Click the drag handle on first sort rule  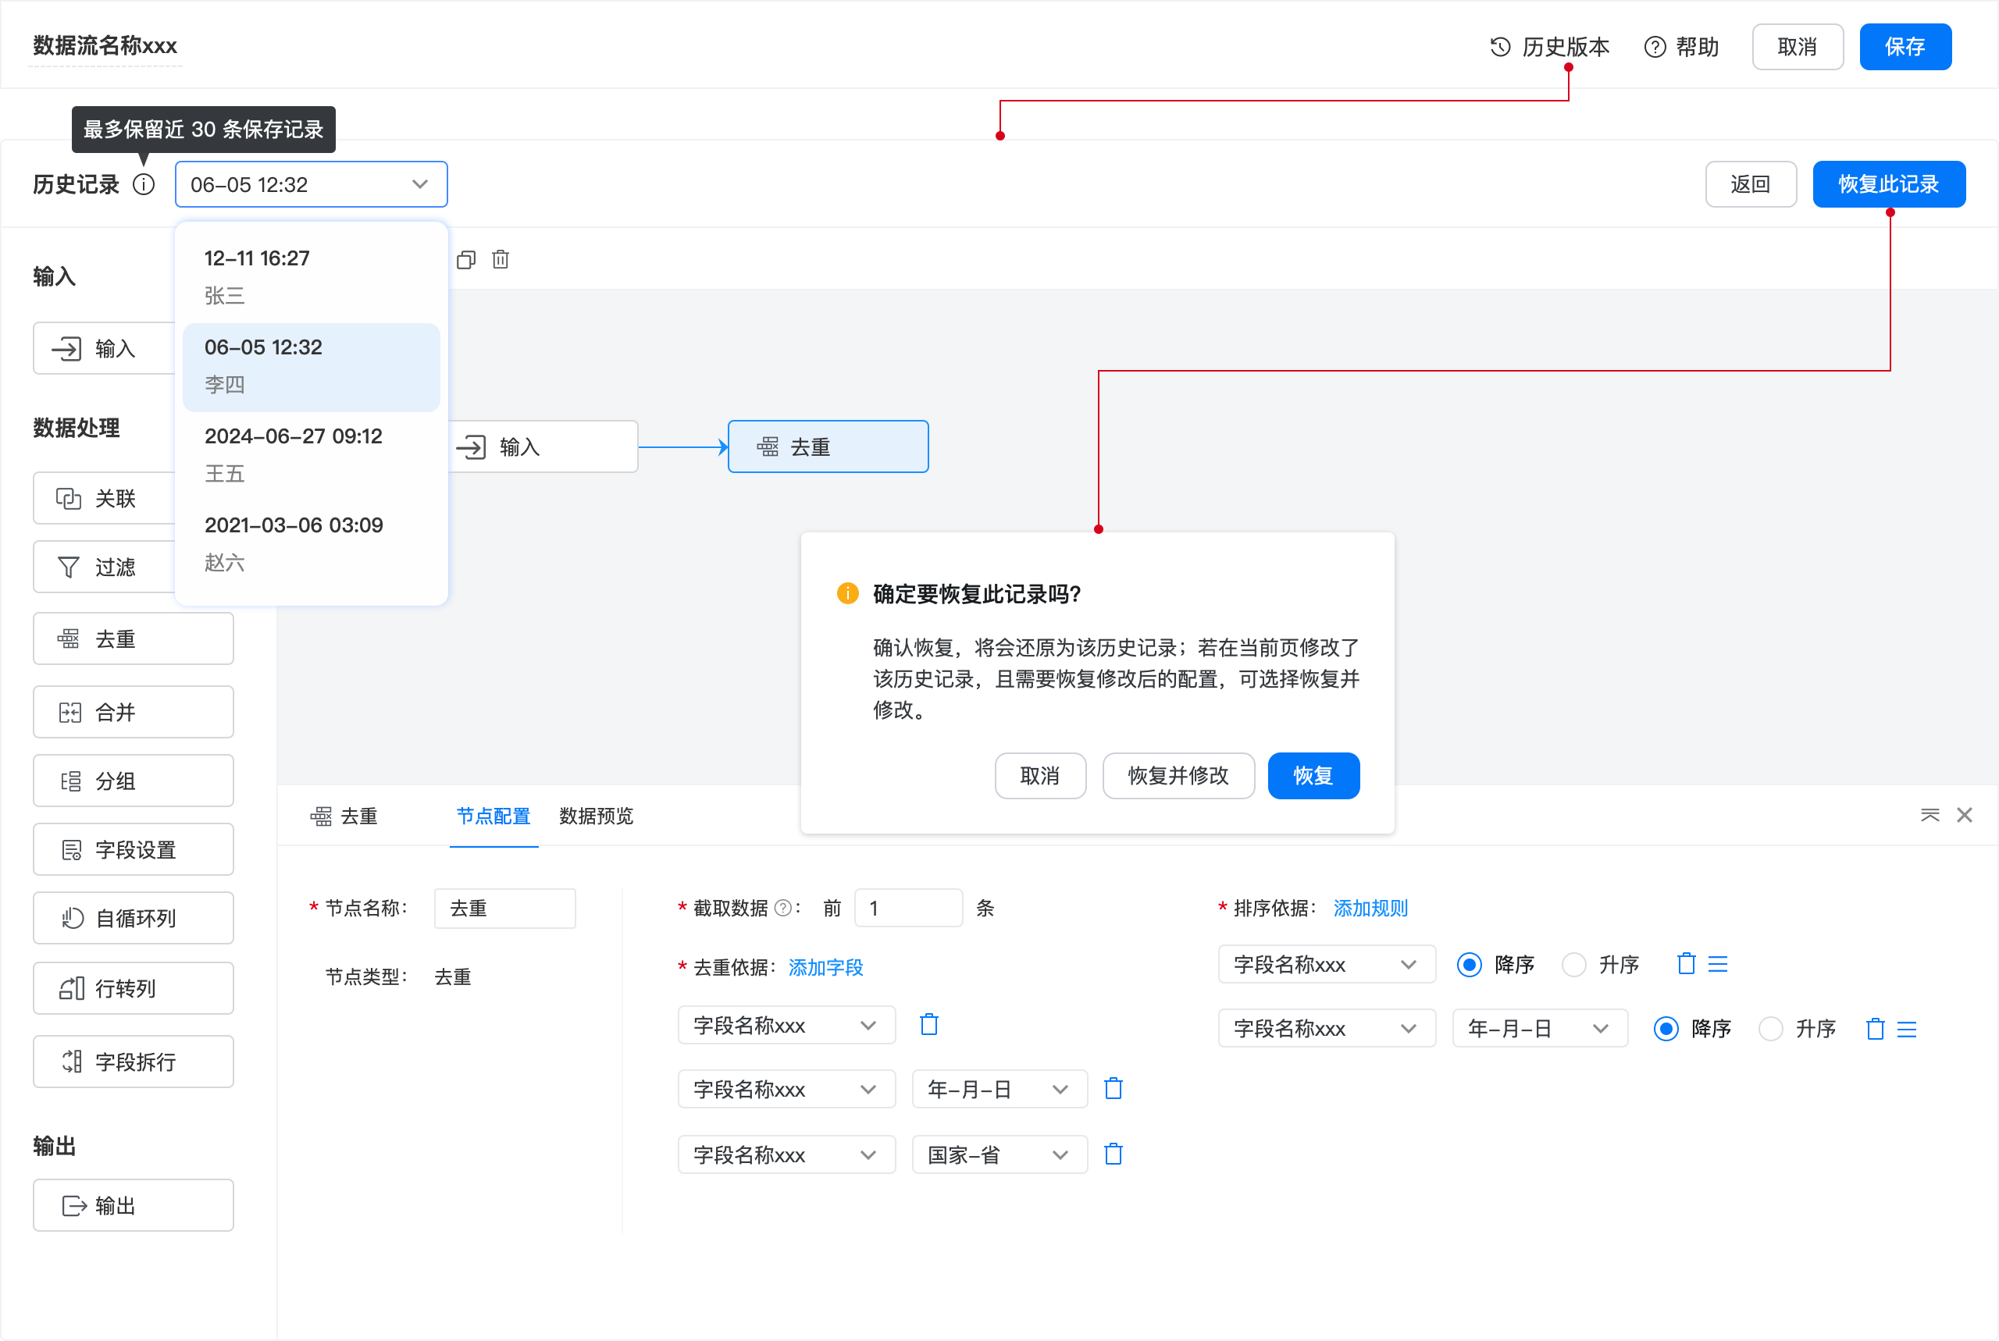(x=1718, y=965)
